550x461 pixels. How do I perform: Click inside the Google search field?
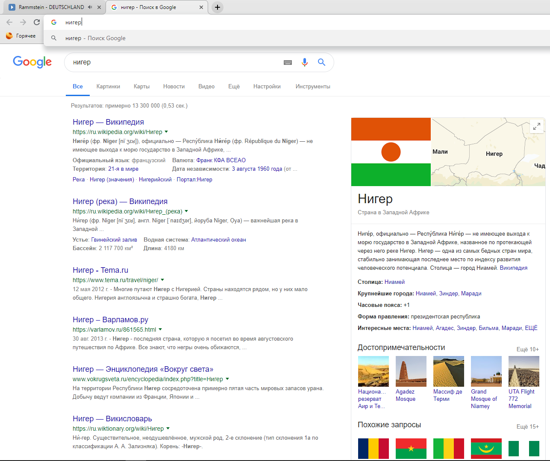coord(175,62)
